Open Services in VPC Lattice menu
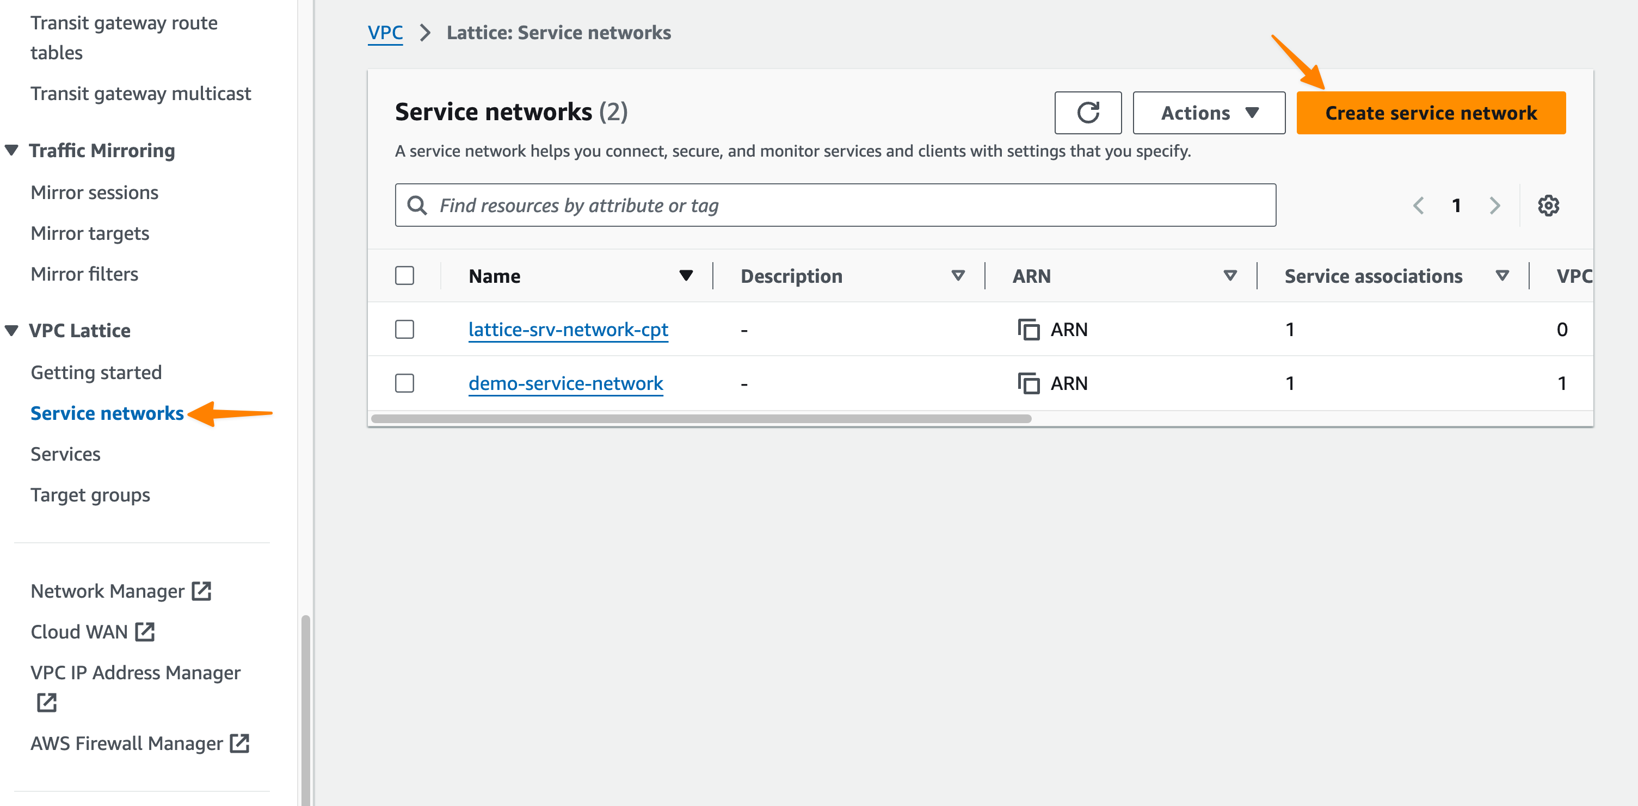 65,454
